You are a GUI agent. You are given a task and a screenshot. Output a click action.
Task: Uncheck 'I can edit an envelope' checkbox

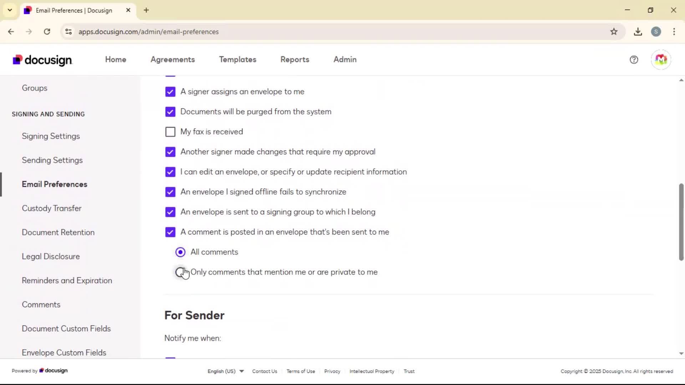pos(170,172)
